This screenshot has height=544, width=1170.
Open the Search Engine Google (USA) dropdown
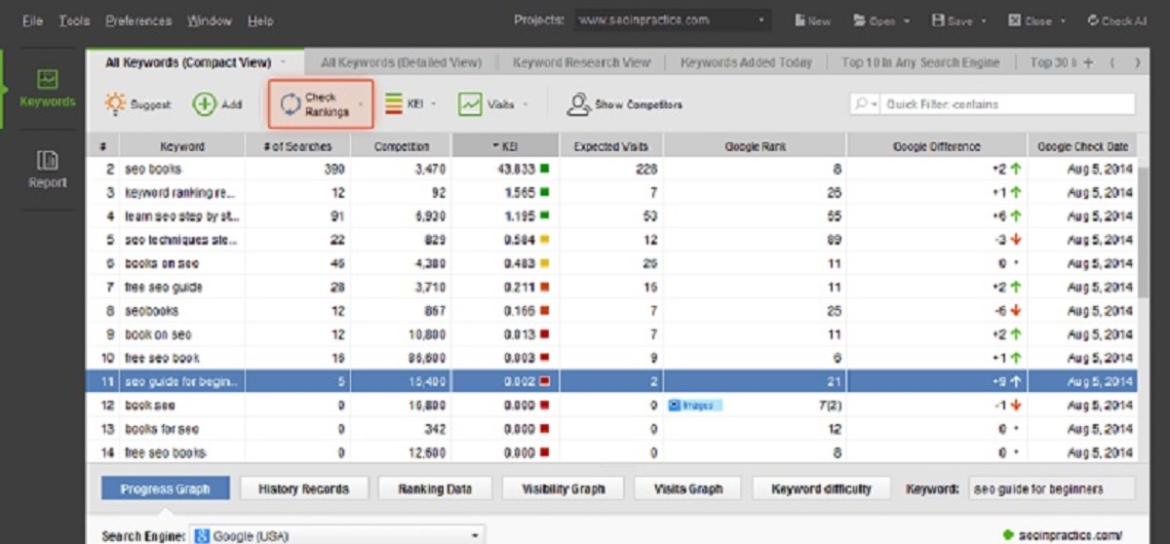pyautogui.click(x=337, y=535)
